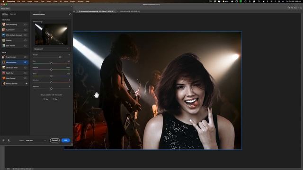This screenshot has width=303, height=170.
Task: Click the Saturation slider handle
Action: (x=52, y=82)
